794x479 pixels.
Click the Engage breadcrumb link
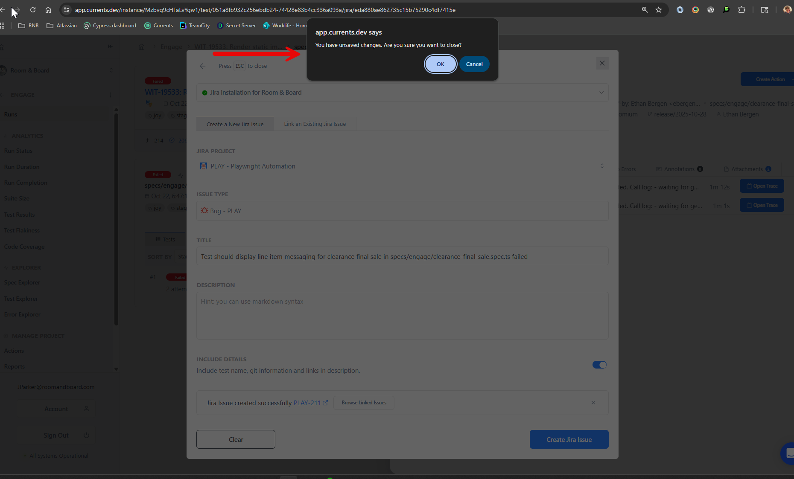tap(171, 47)
